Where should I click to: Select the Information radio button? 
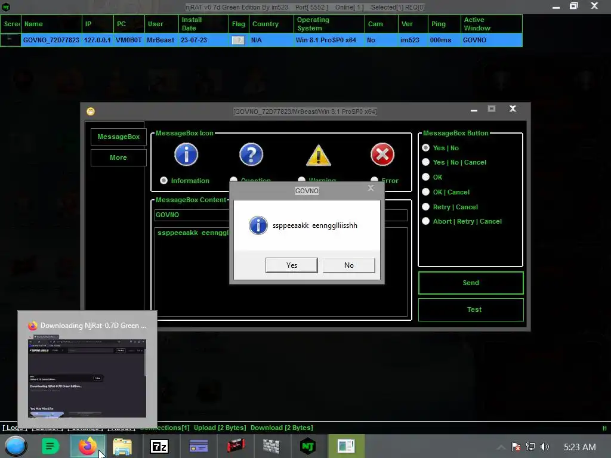point(163,180)
